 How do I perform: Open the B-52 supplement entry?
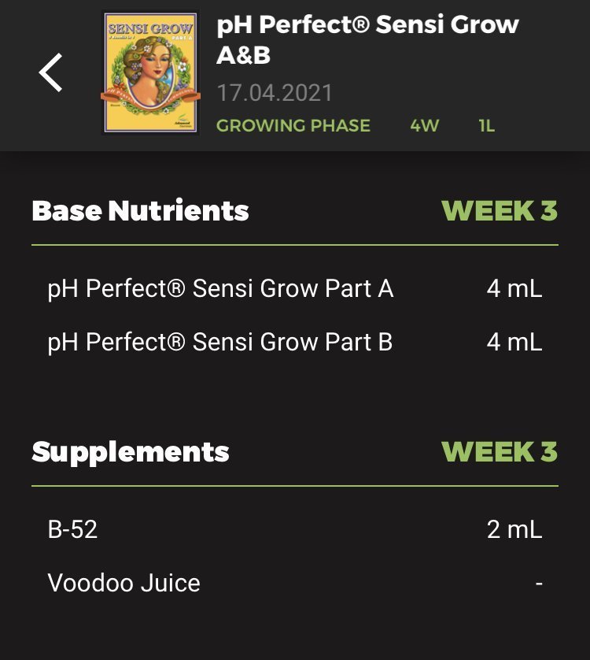click(295, 529)
